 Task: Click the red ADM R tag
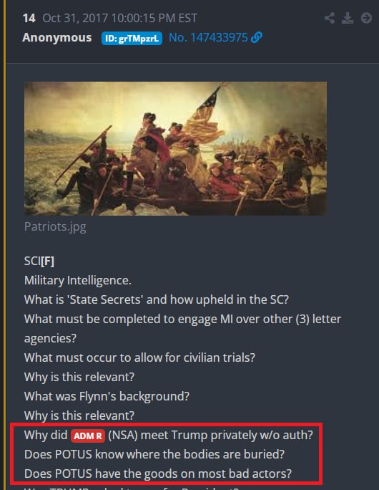click(x=88, y=436)
